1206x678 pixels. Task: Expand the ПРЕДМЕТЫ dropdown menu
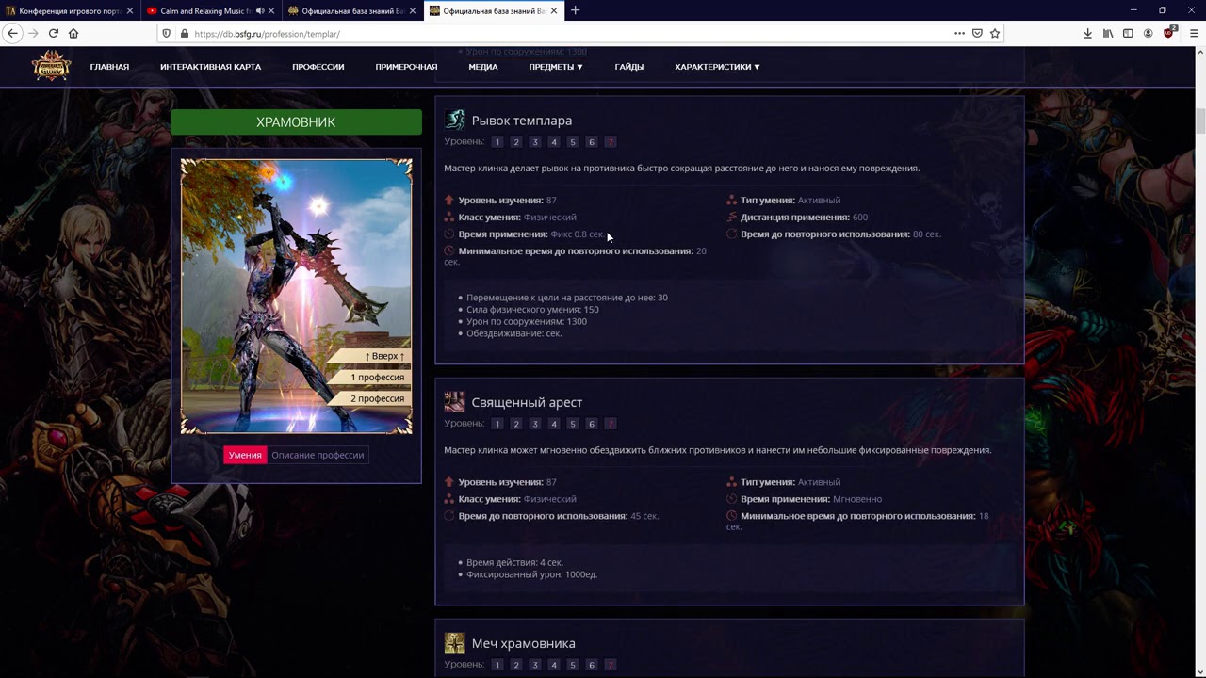pyautogui.click(x=556, y=67)
